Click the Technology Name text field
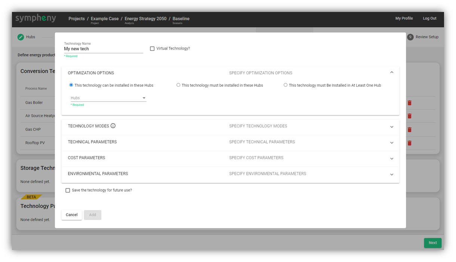This screenshot has width=456, height=262. click(103, 49)
